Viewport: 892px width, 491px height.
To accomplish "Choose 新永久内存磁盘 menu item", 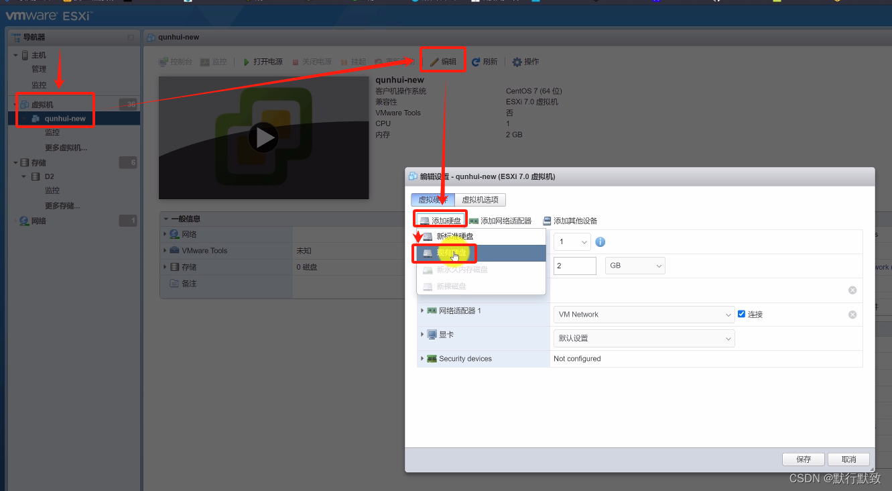I will click(481, 270).
